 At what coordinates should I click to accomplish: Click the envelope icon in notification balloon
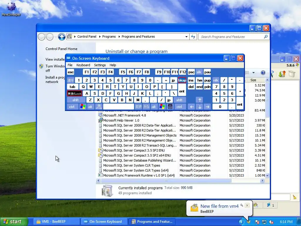coord(194,207)
